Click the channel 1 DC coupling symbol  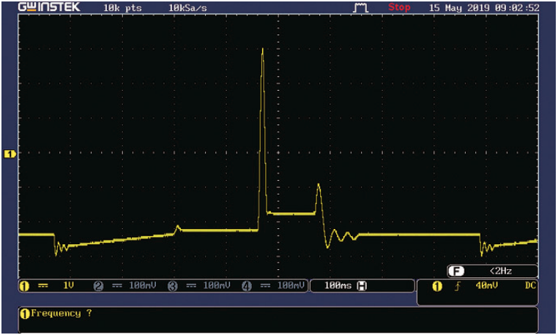click(43, 285)
